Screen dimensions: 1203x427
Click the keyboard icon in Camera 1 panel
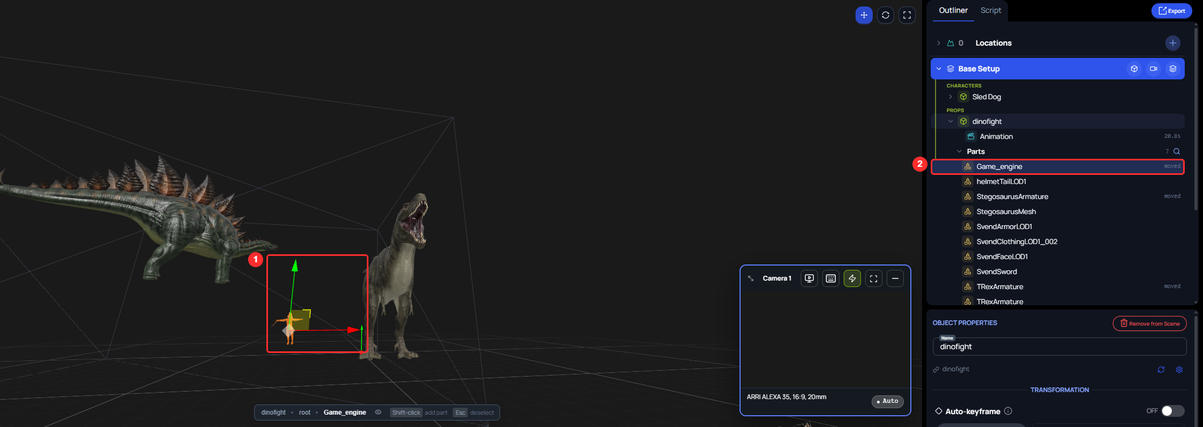pos(831,278)
